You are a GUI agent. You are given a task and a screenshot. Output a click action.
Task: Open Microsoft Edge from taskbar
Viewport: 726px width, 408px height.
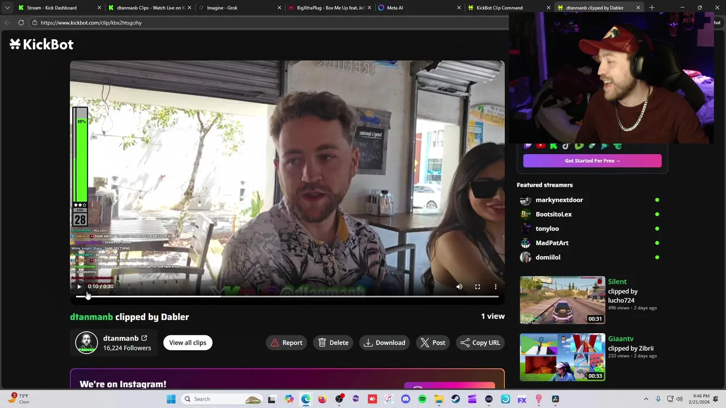point(306,399)
